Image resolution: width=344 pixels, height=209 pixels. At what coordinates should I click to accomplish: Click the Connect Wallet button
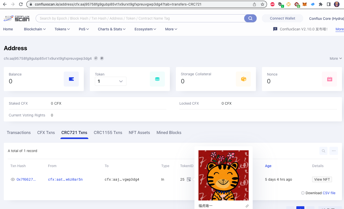pos(283,18)
